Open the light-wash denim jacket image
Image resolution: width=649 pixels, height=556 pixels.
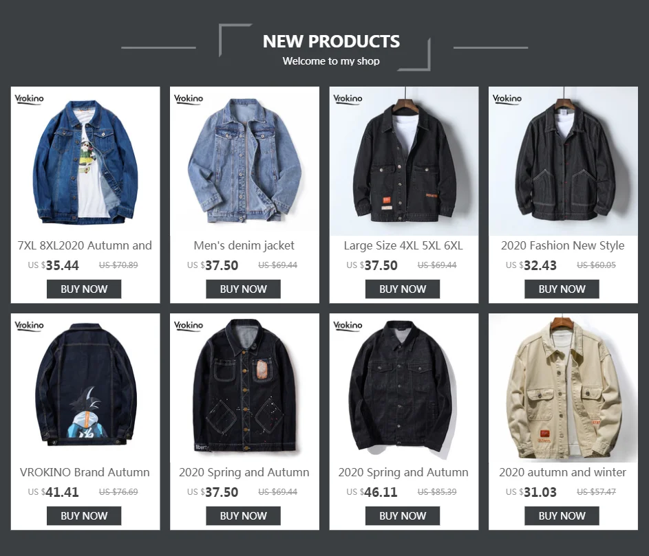click(244, 162)
